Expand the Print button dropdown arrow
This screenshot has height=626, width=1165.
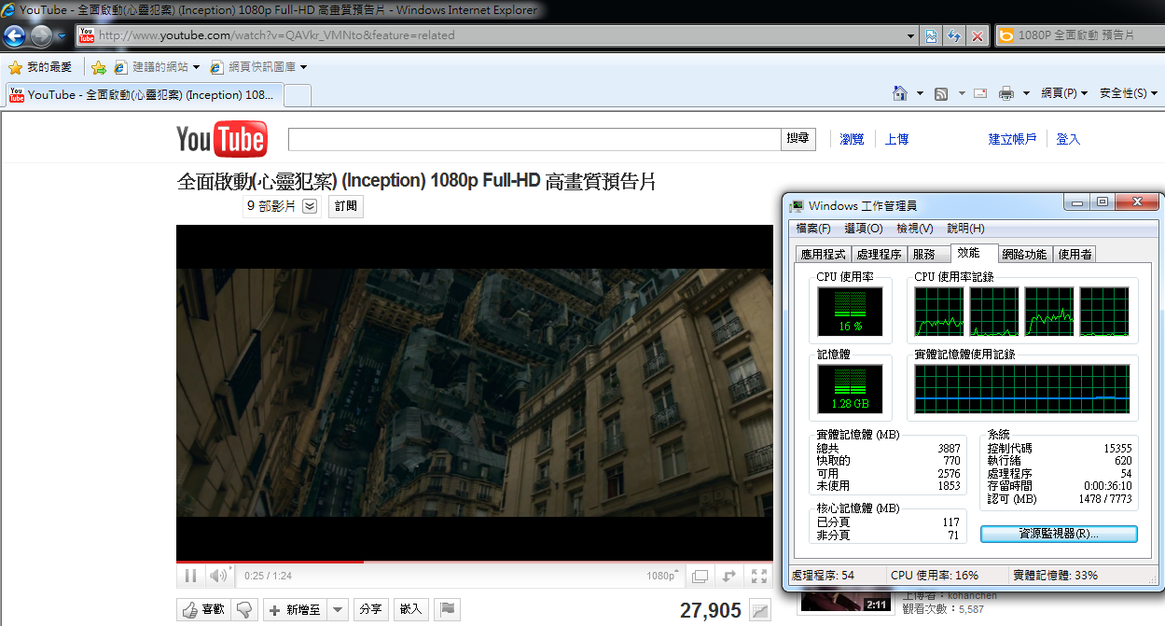tap(1026, 93)
